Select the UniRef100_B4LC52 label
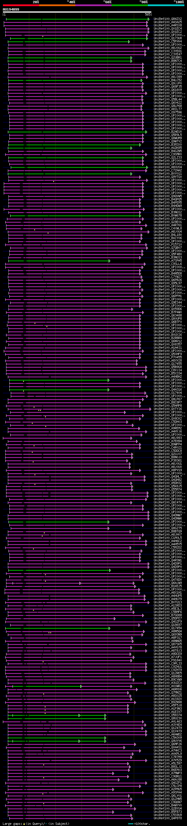 pyautogui.click(x=168, y=80)
